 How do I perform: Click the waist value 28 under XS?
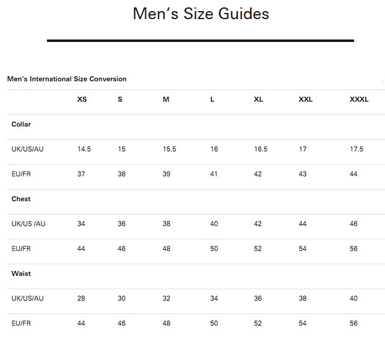click(x=82, y=298)
